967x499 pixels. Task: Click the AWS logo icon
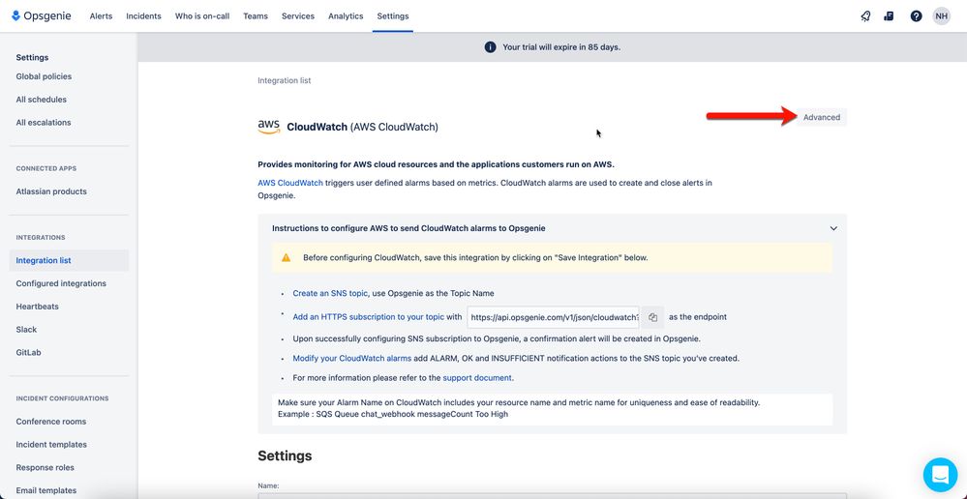[269, 127]
